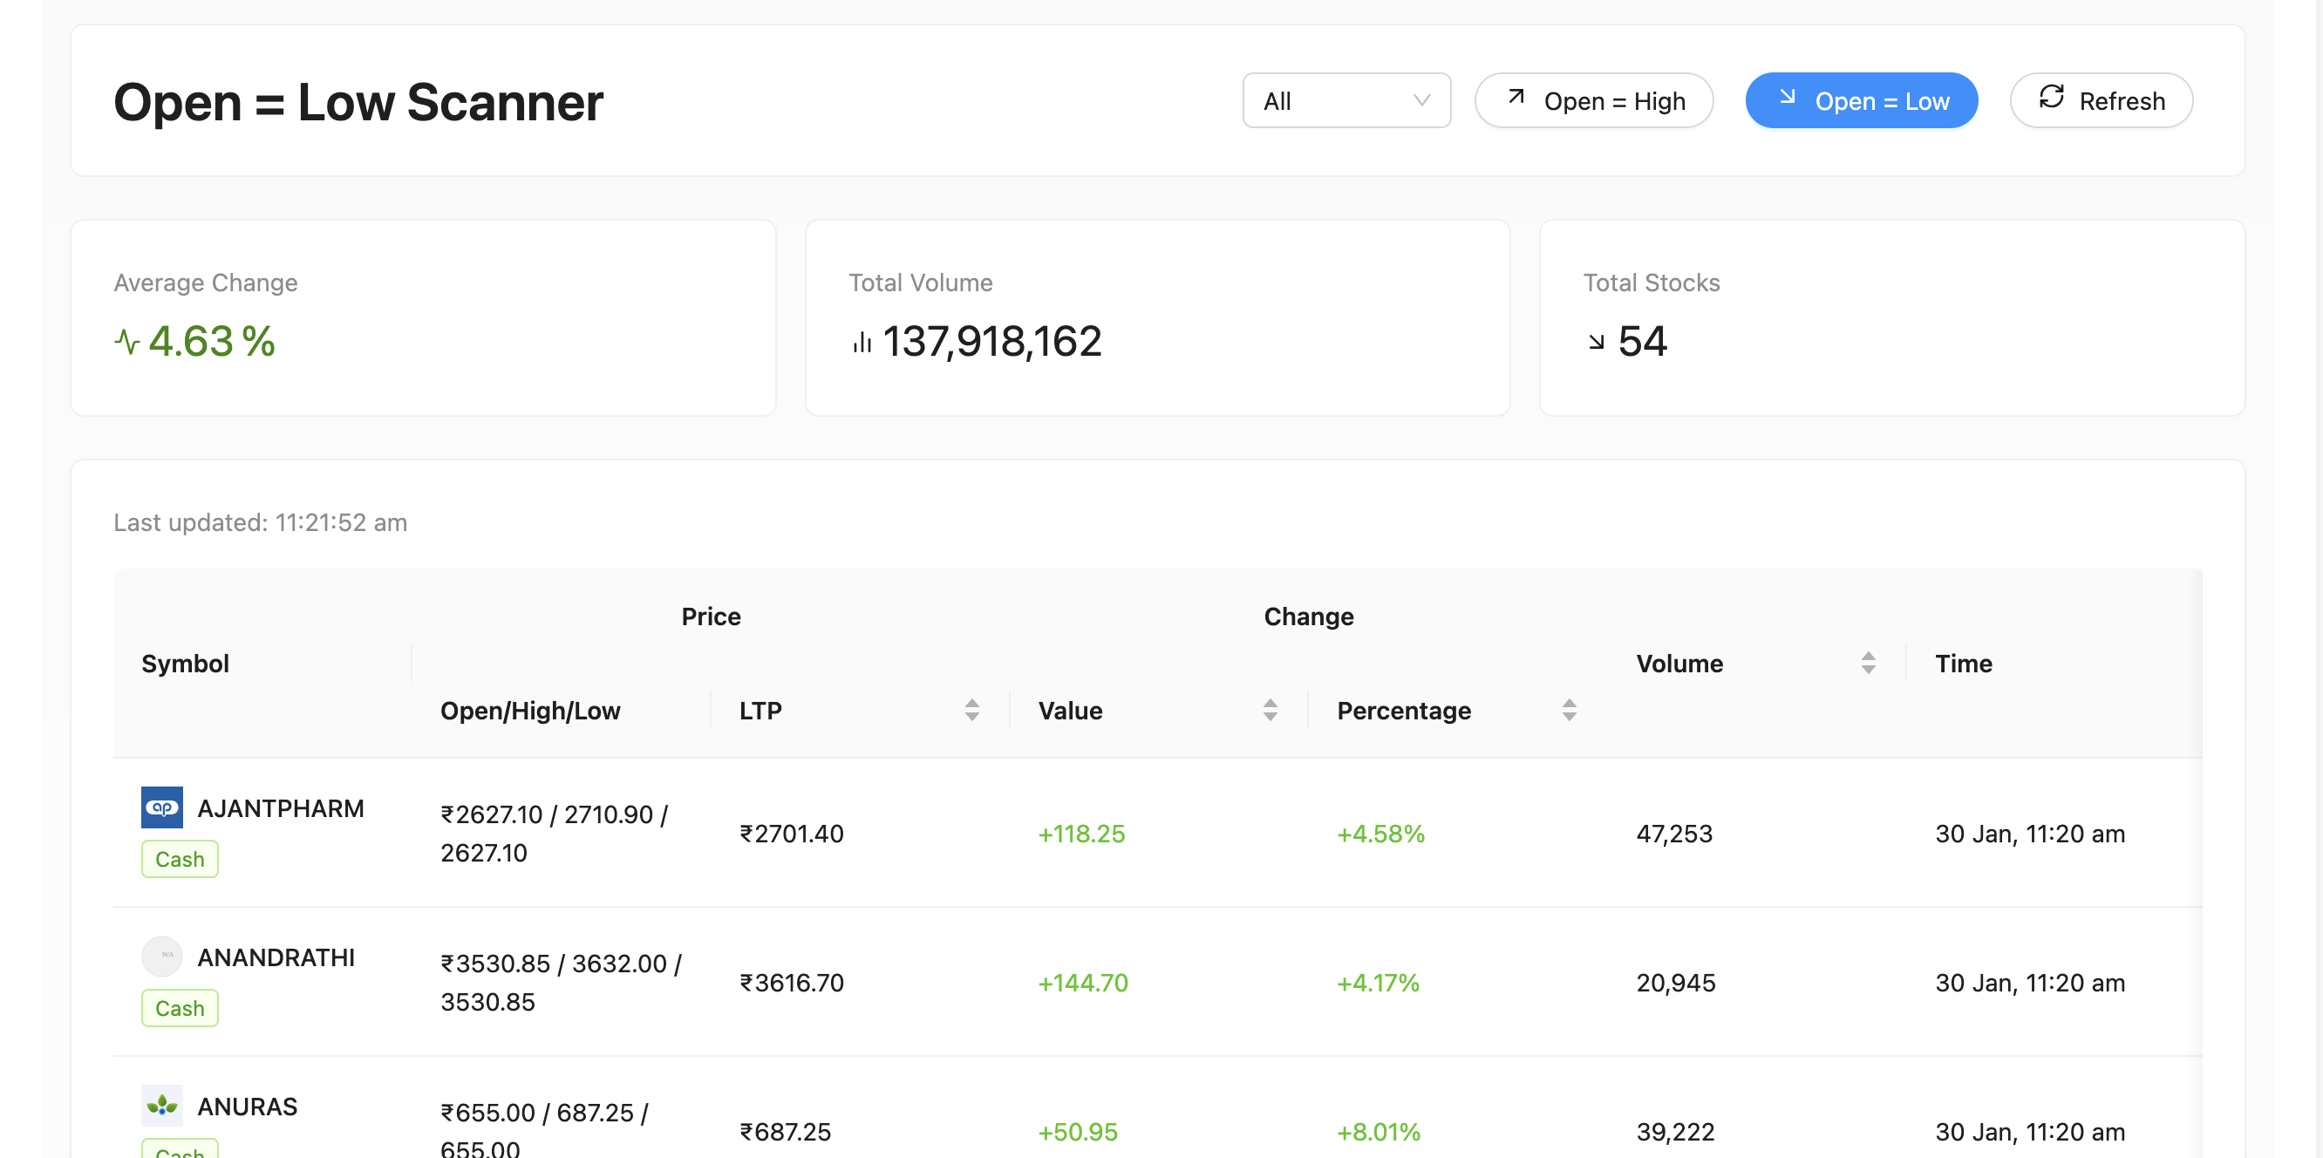Image resolution: width=2323 pixels, height=1158 pixels.
Task: Click the ANURAS leaf logo
Action: [162, 1105]
